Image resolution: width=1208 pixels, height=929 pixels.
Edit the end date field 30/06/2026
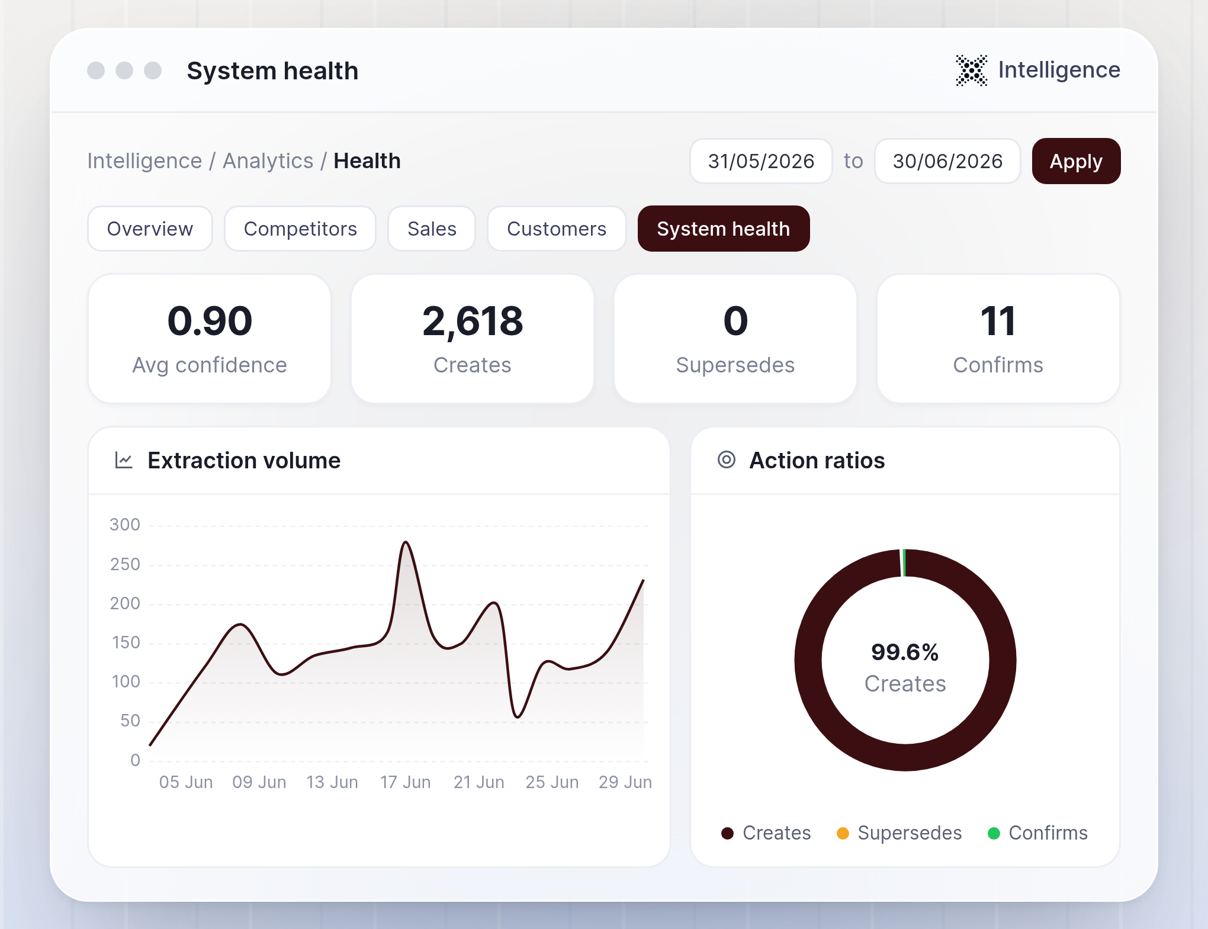click(947, 161)
